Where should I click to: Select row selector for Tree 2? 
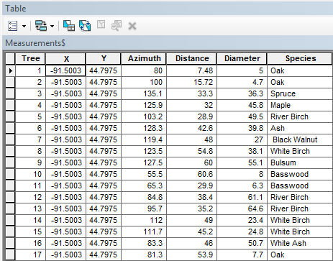10,82
